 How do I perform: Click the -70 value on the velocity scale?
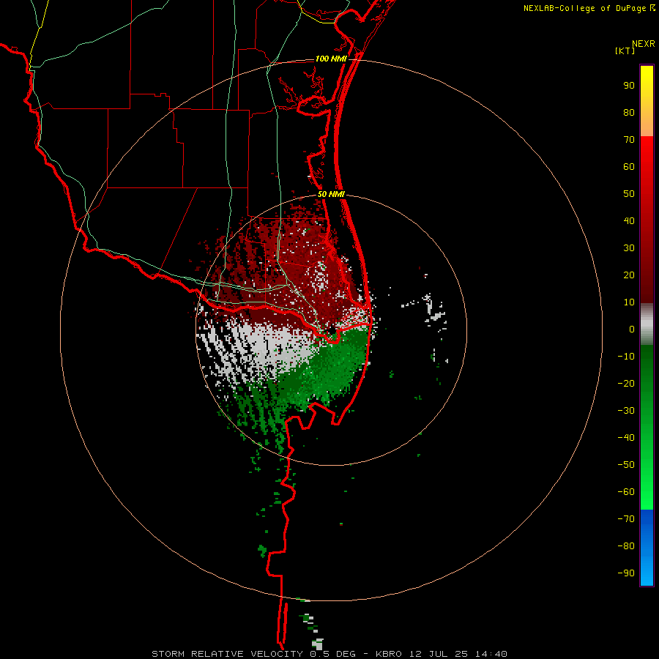click(x=626, y=518)
